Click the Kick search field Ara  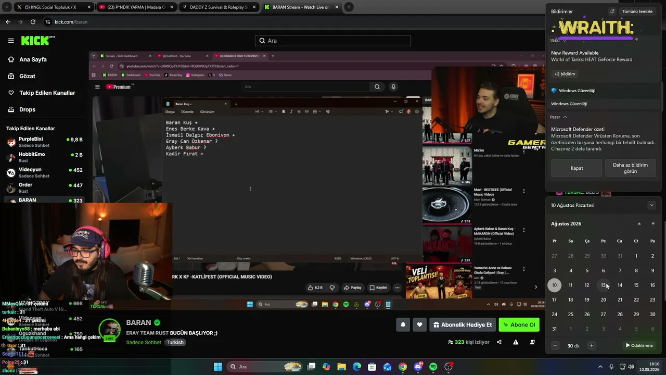pyautogui.click(x=333, y=41)
